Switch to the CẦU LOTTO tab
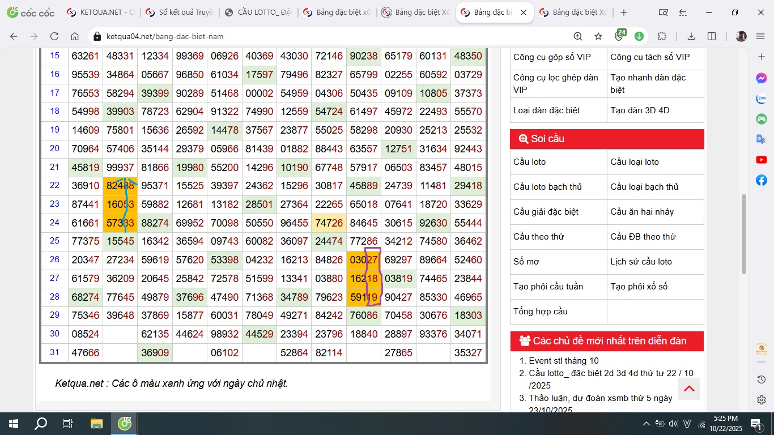The height and width of the screenshot is (435, 774). point(258,12)
